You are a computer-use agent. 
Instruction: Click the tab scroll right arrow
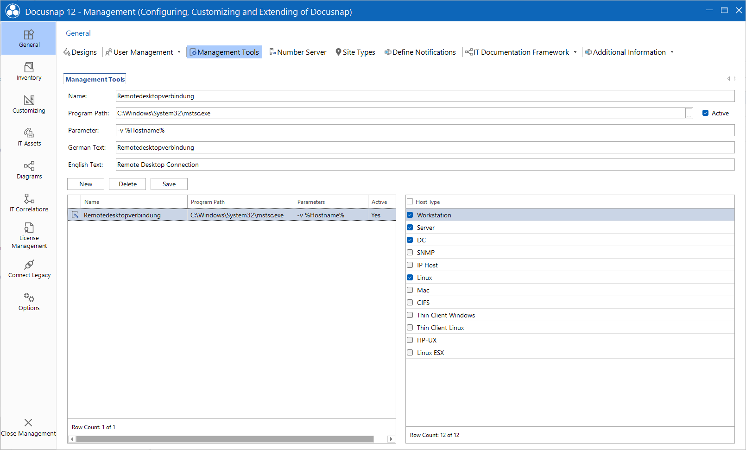tap(735, 79)
